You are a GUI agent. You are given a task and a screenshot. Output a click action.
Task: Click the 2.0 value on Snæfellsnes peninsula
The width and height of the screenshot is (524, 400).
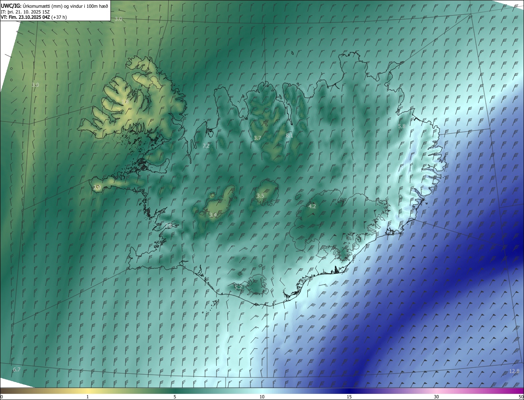pos(97,187)
